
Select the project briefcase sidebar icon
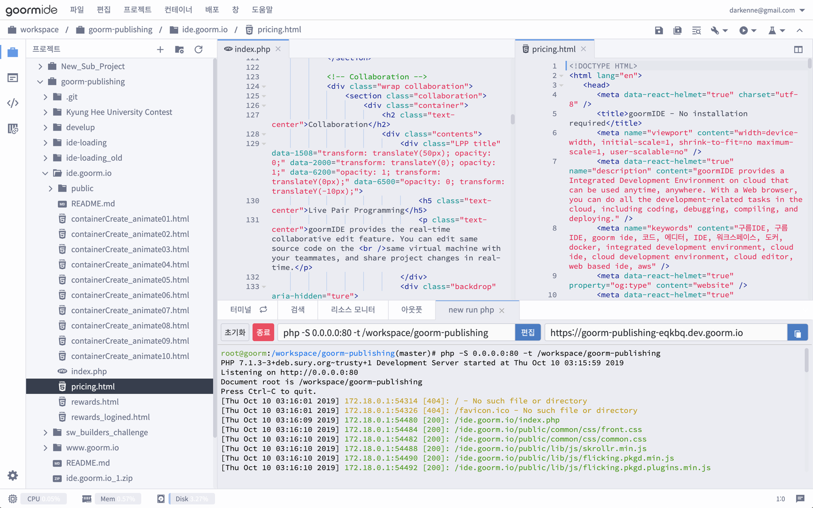click(x=13, y=52)
